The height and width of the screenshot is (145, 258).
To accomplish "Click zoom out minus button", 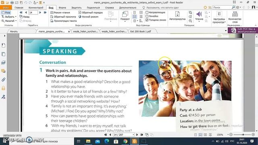I will (x=231, y=135).
